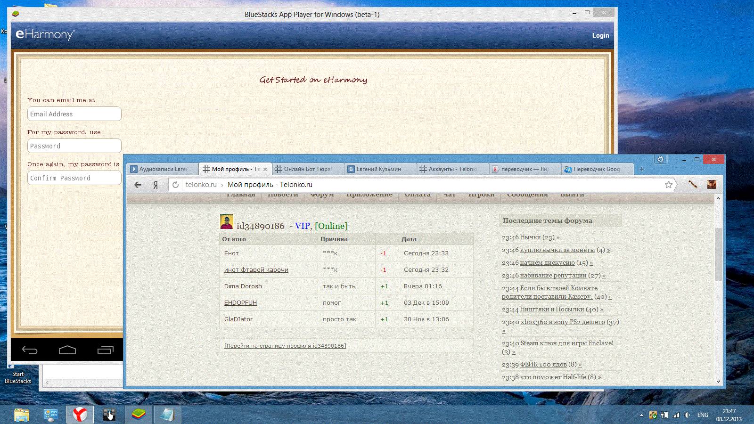Click the profile avatar of id34890186

[x=227, y=221]
